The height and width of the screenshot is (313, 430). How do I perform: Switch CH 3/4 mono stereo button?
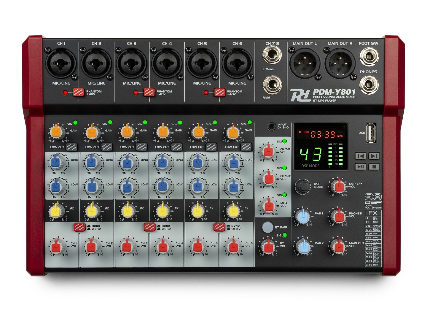point(149,227)
